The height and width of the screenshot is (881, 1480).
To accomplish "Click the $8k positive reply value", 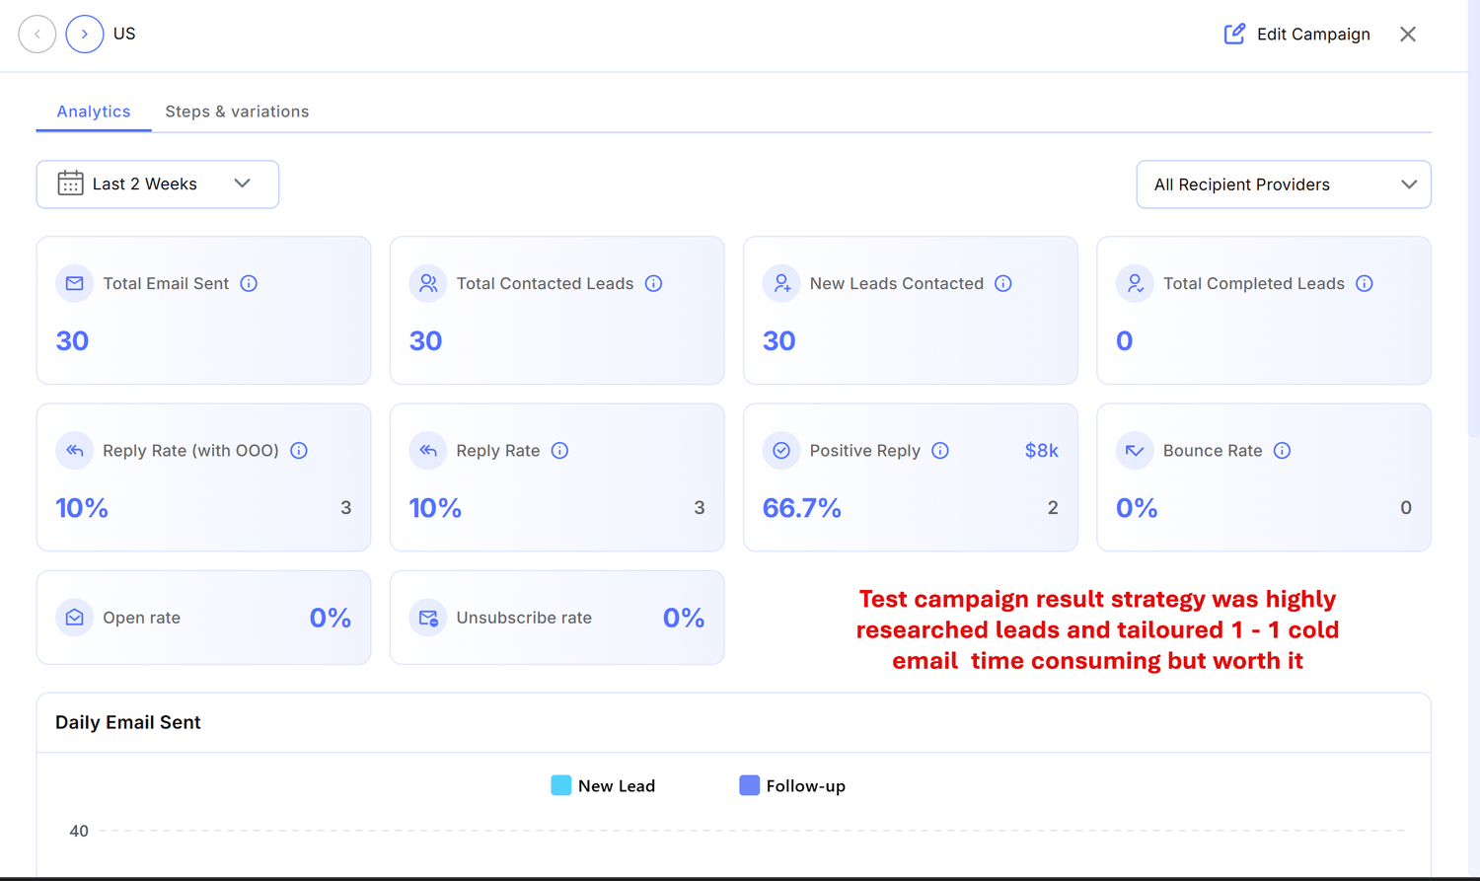I will pyautogui.click(x=1041, y=451).
